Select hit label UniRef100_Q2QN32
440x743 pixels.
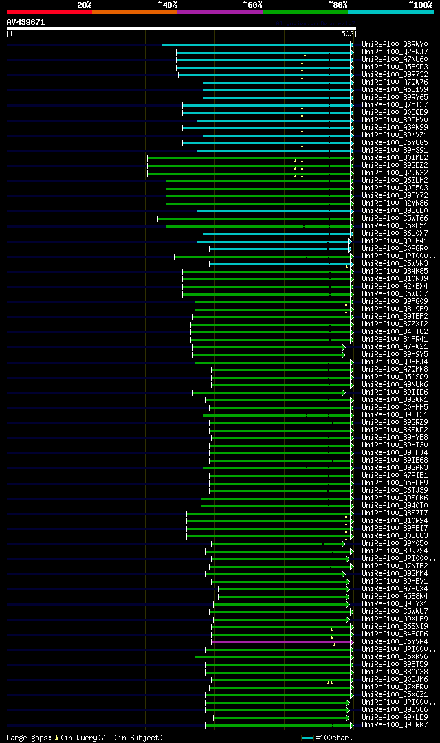click(395, 173)
